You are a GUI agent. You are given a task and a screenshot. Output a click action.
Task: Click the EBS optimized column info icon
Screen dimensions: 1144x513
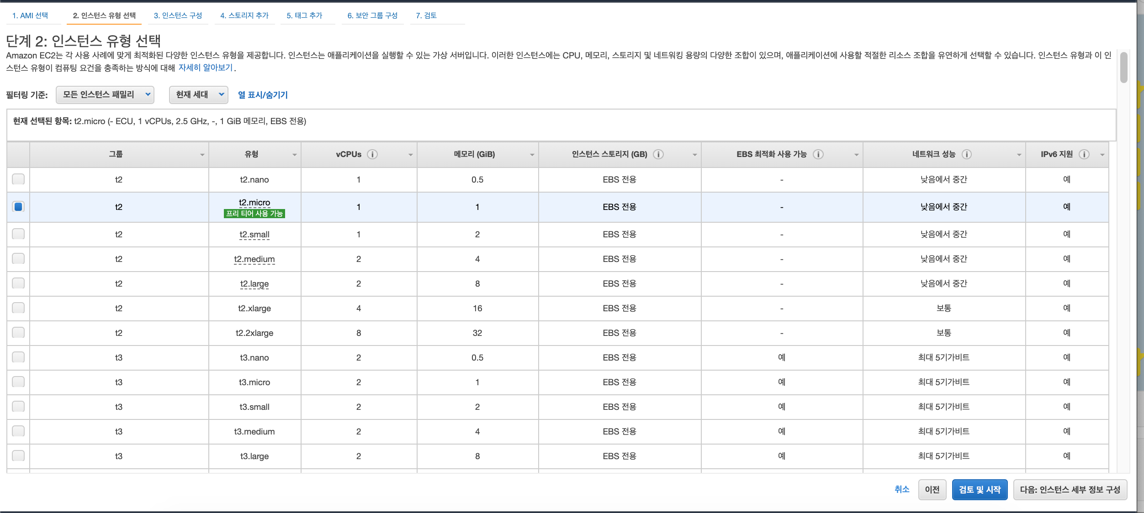818,154
